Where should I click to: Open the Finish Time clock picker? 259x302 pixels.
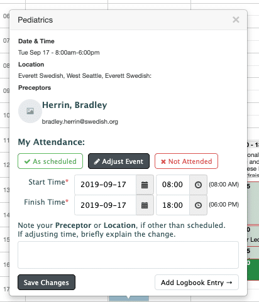tap(198, 205)
